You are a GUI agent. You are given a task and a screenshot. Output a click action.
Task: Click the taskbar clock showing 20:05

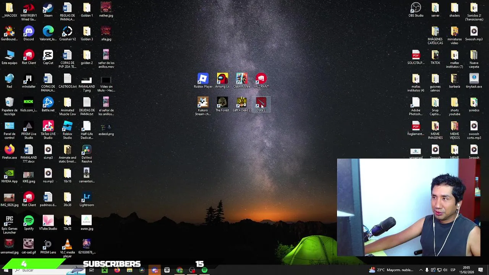tap(466, 270)
